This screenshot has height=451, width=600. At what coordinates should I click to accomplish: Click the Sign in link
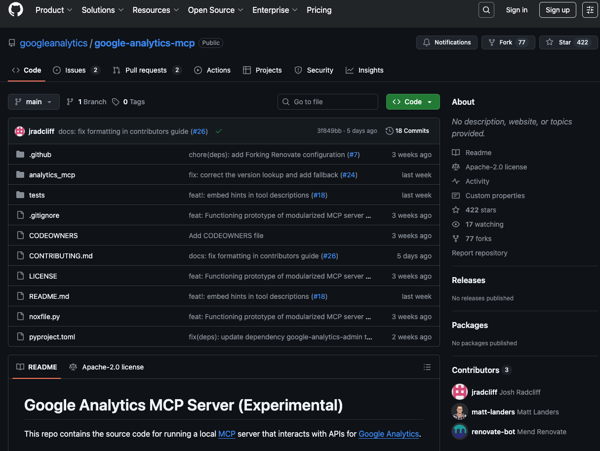[x=517, y=10]
